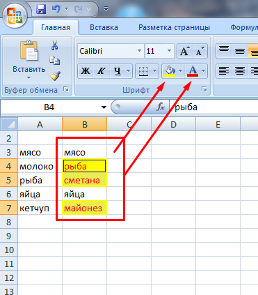Select row 4 header
The height and width of the screenshot is (295, 258).
tap(9, 166)
